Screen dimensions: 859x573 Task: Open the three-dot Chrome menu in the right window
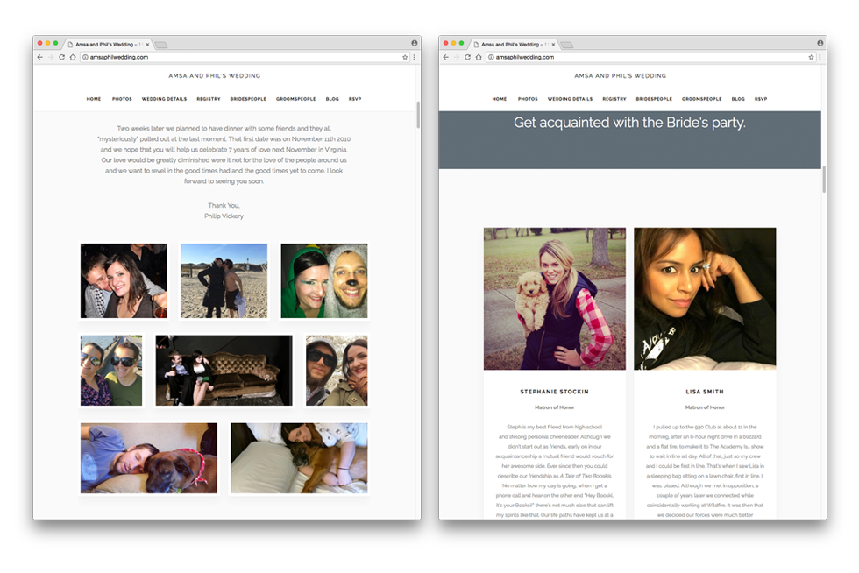click(x=820, y=57)
